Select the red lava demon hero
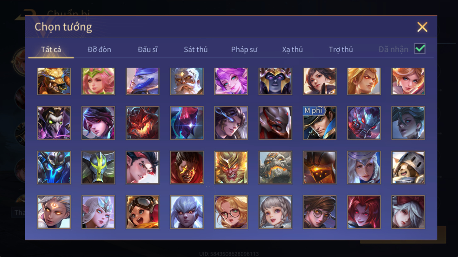This screenshot has height=257, width=458. coord(142,123)
